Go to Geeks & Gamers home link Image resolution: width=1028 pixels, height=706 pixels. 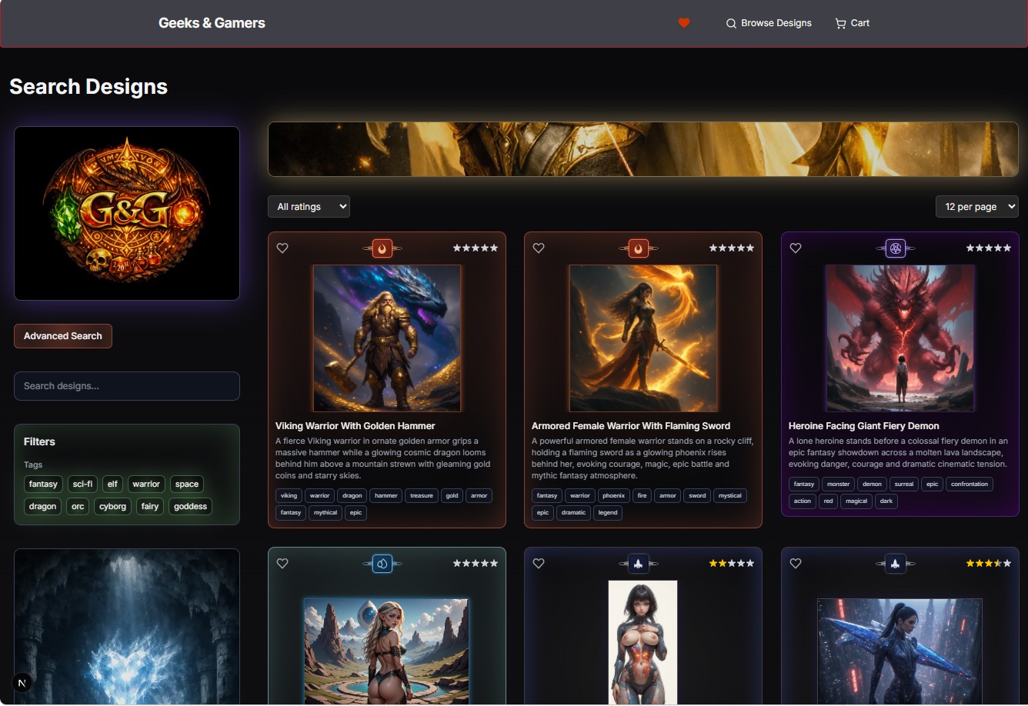point(212,23)
